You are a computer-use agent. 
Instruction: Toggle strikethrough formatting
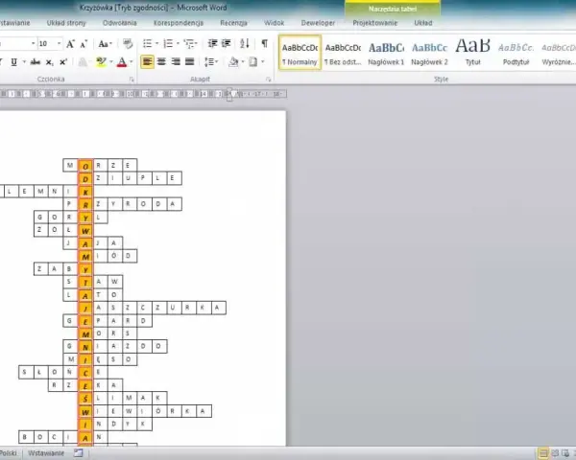tap(36, 62)
